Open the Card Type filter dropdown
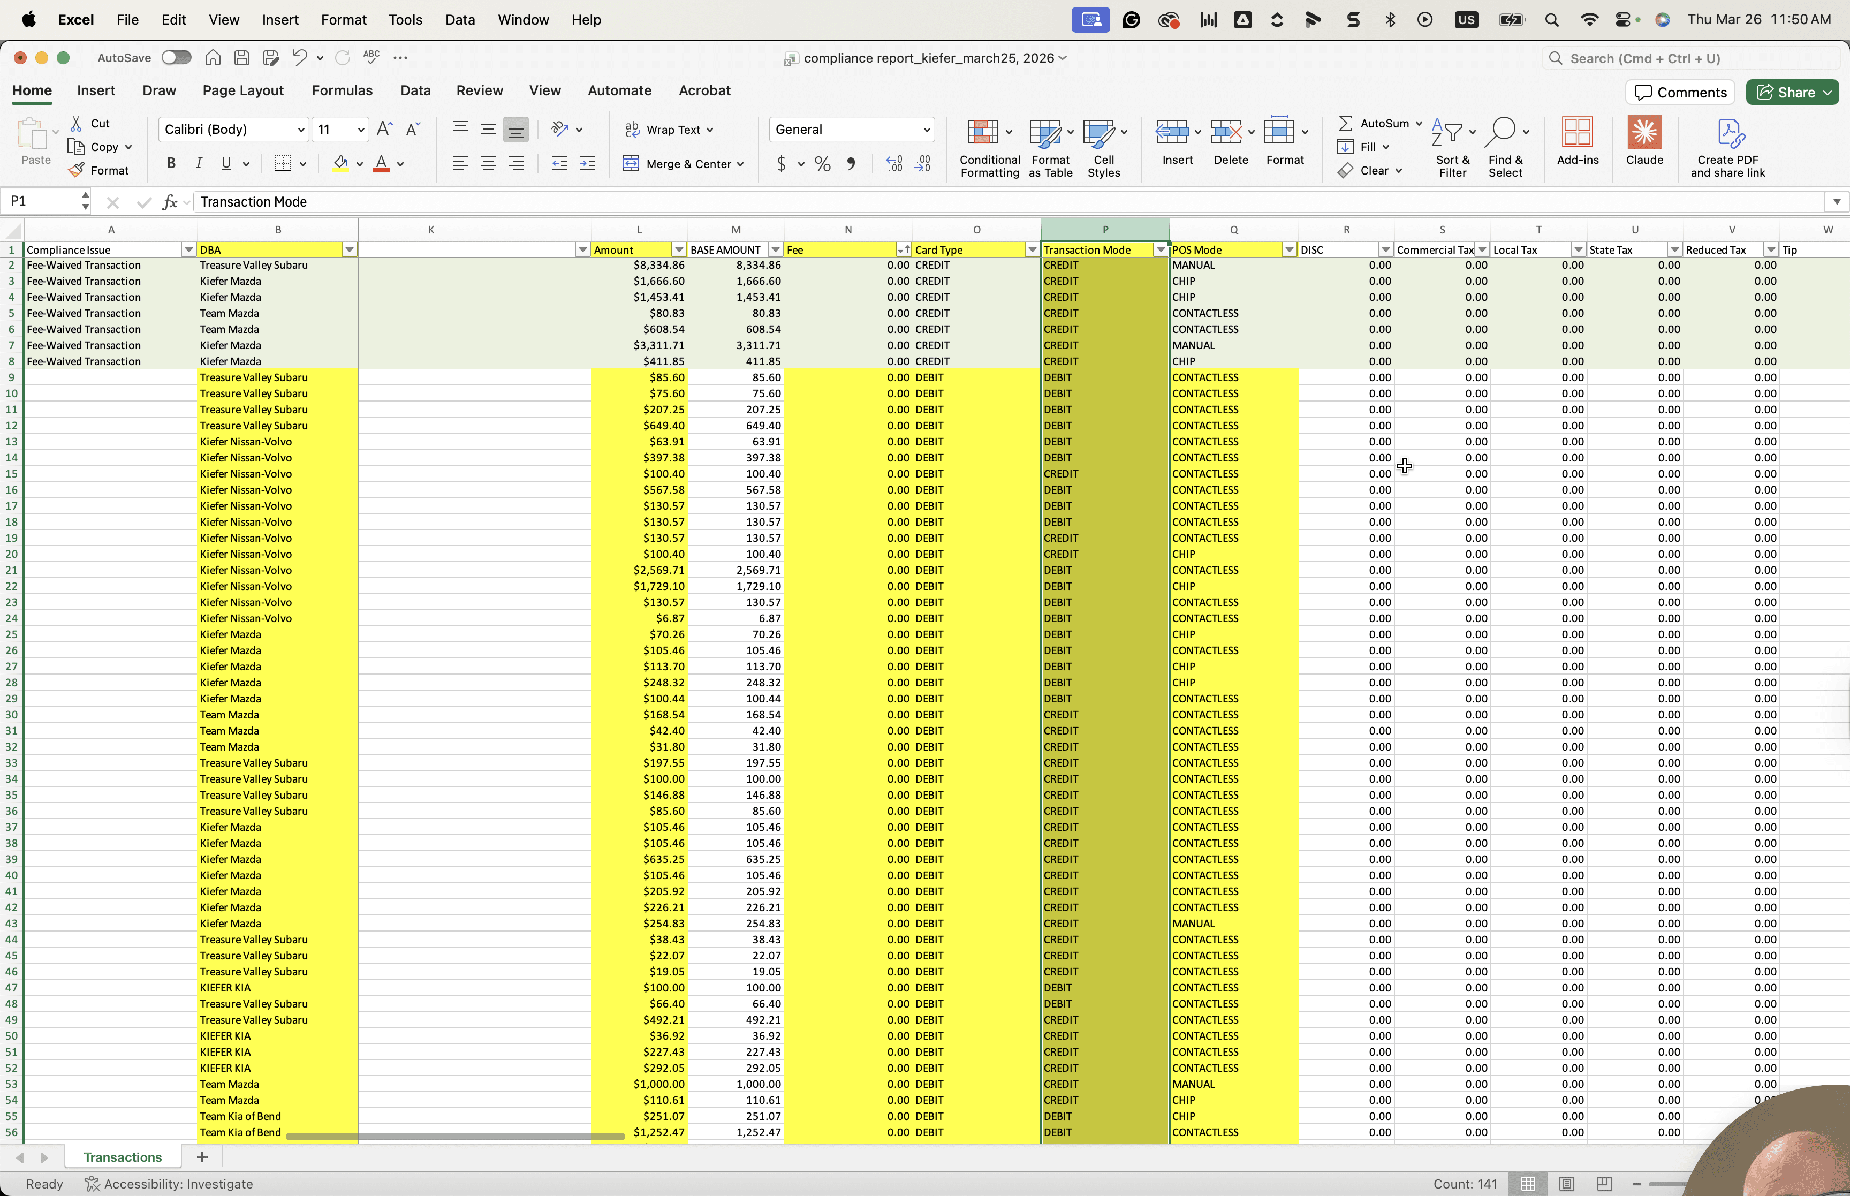 coord(1032,250)
